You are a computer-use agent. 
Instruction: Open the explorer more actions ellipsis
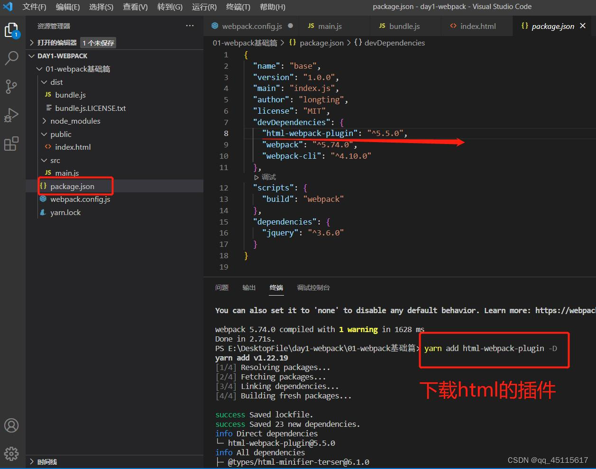pos(190,26)
